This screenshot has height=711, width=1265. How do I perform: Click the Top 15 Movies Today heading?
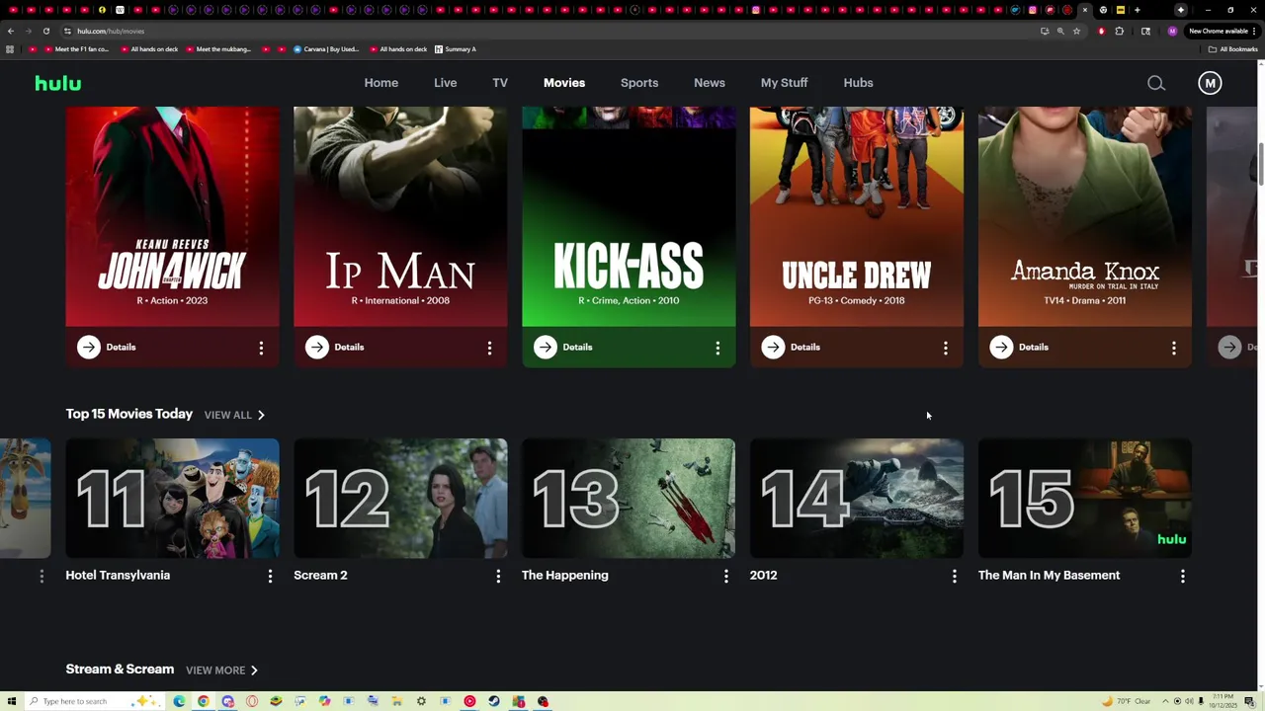(x=129, y=414)
